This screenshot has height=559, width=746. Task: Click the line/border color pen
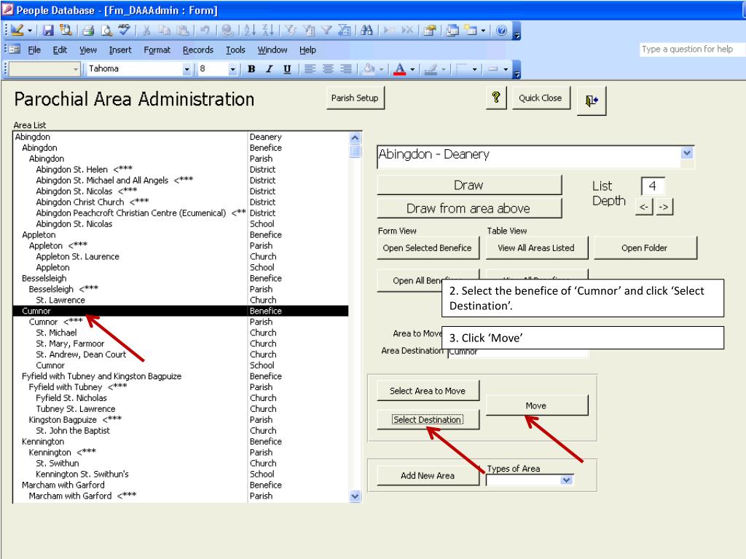pos(431,69)
